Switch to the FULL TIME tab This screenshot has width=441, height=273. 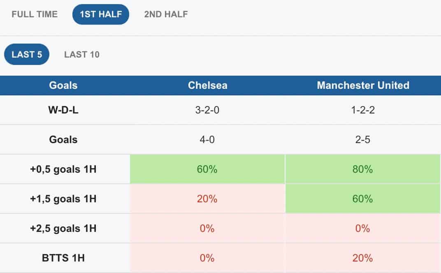pyautogui.click(x=35, y=14)
